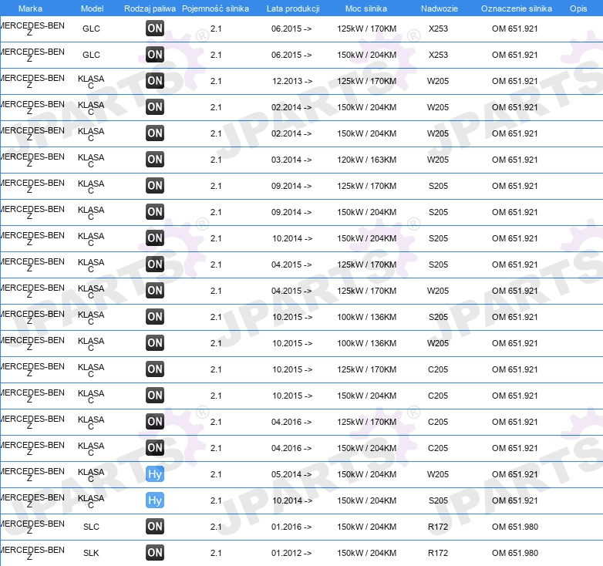Click the ON icon in the 04.2016 150kW row
The height and width of the screenshot is (566, 603).
click(155, 447)
